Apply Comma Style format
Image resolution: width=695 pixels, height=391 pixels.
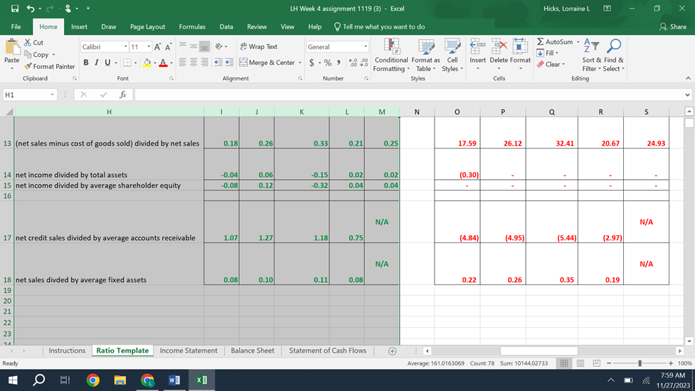(x=339, y=63)
